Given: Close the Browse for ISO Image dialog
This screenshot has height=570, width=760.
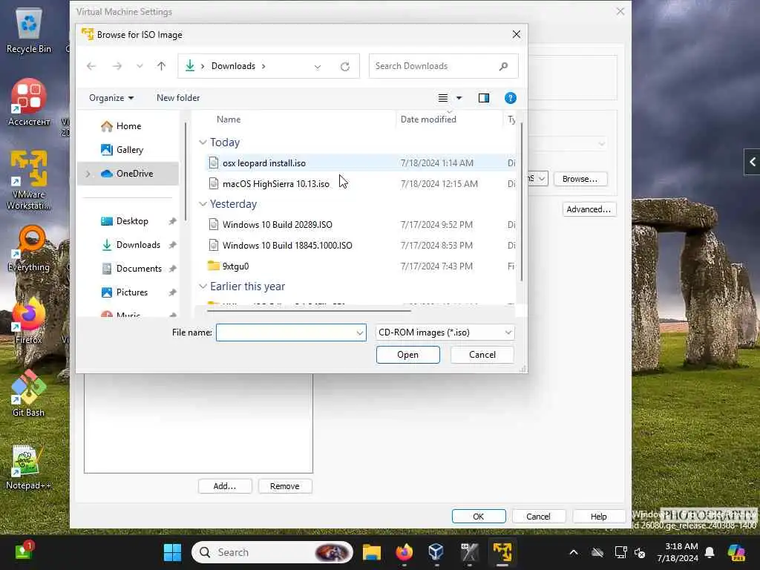Looking at the screenshot, I should (x=517, y=34).
